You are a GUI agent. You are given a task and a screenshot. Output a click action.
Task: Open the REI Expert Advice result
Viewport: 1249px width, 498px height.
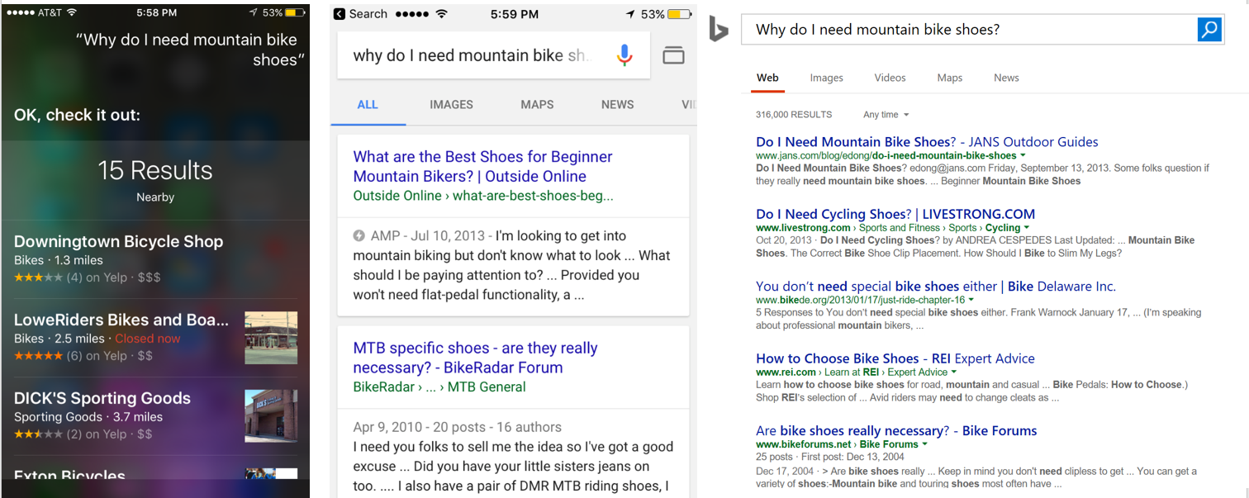pos(895,358)
